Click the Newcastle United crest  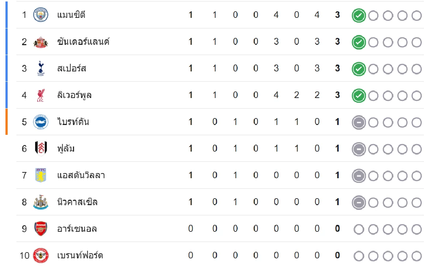tap(41, 202)
